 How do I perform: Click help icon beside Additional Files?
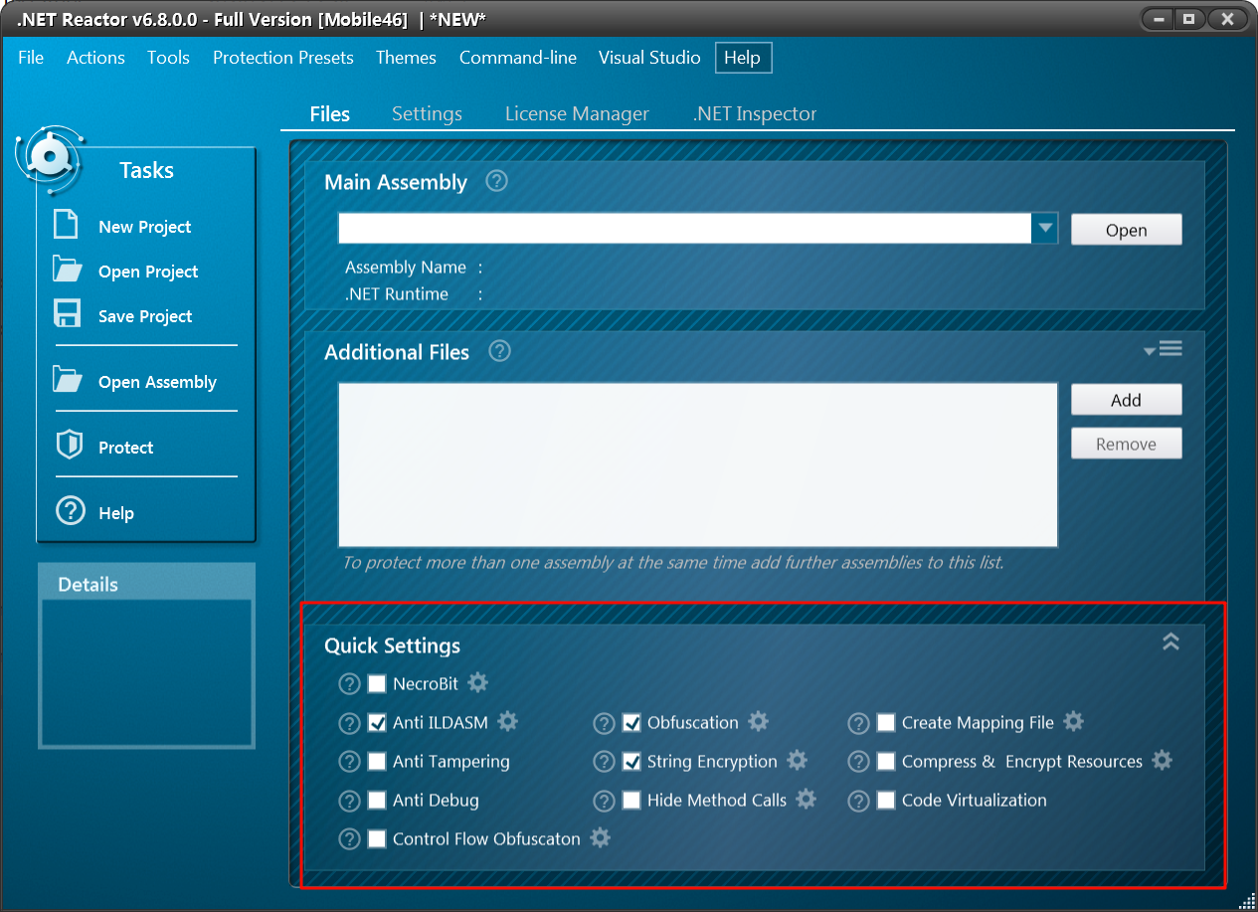(x=500, y=351)
